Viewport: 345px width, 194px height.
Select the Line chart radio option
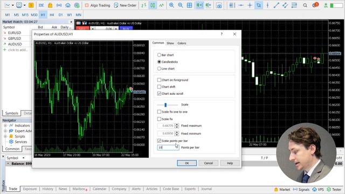click(x=159, y=68)
